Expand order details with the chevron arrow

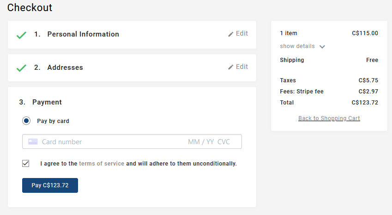point(322,47)
